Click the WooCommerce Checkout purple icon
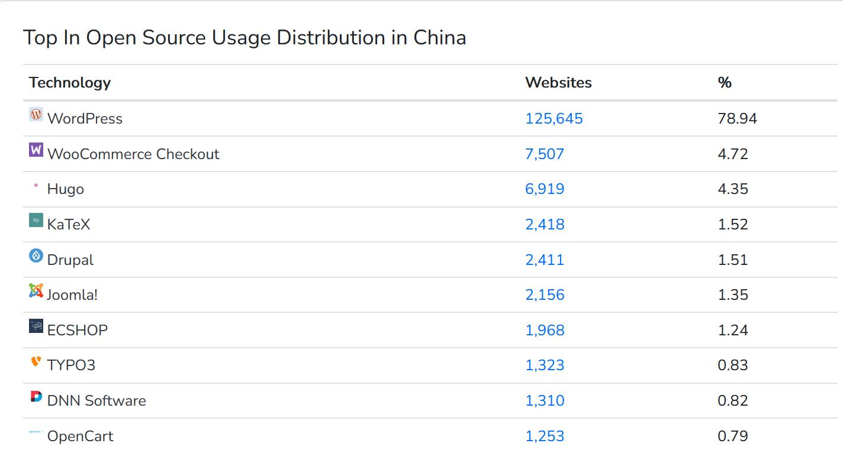Screen dimensions: 843x453 point(36,150)
